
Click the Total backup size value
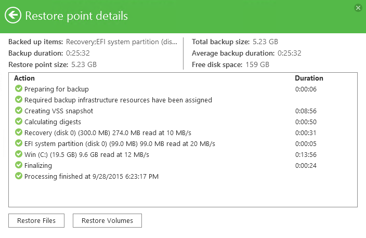click(265, 42)
